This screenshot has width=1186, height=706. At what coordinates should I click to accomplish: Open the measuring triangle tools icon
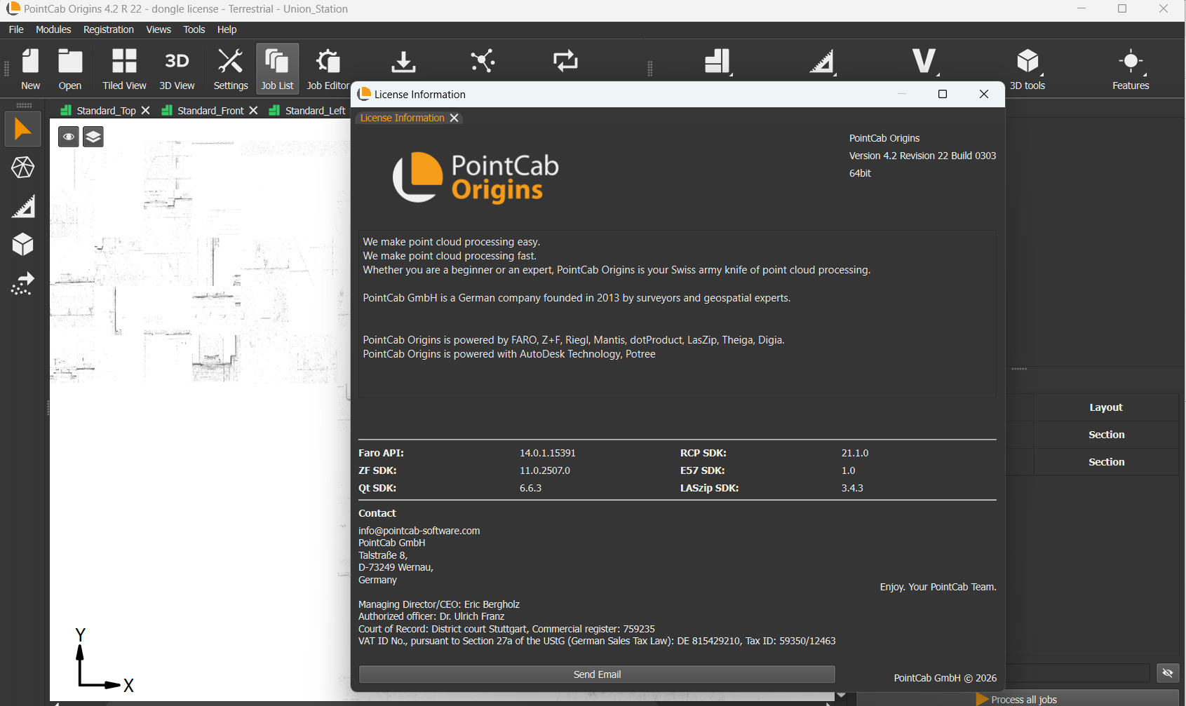822,62
